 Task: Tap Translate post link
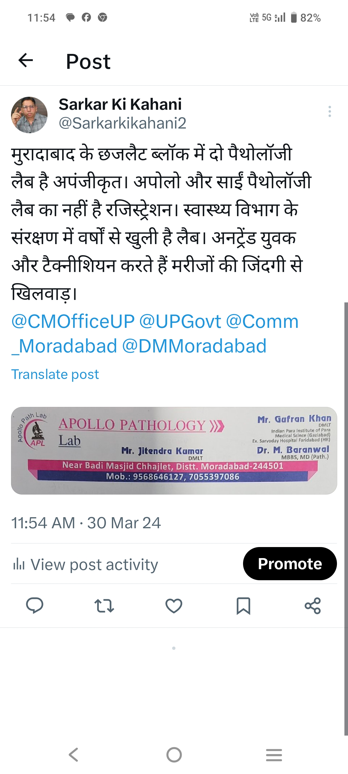(55, 374)
